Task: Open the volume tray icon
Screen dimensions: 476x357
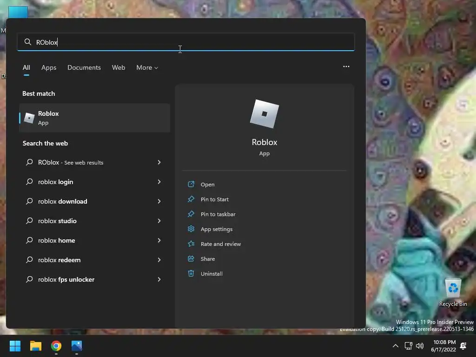Action: tap(420, 346)
